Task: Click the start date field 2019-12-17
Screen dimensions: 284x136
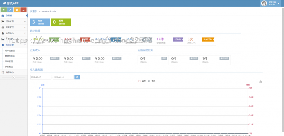Action: [40, 77]
